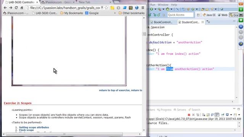The height and width of the screenshot is (137, 244).
Task: Open the Chrome hamburger menu
Action: pyautogui.click(x=143, y=8)
